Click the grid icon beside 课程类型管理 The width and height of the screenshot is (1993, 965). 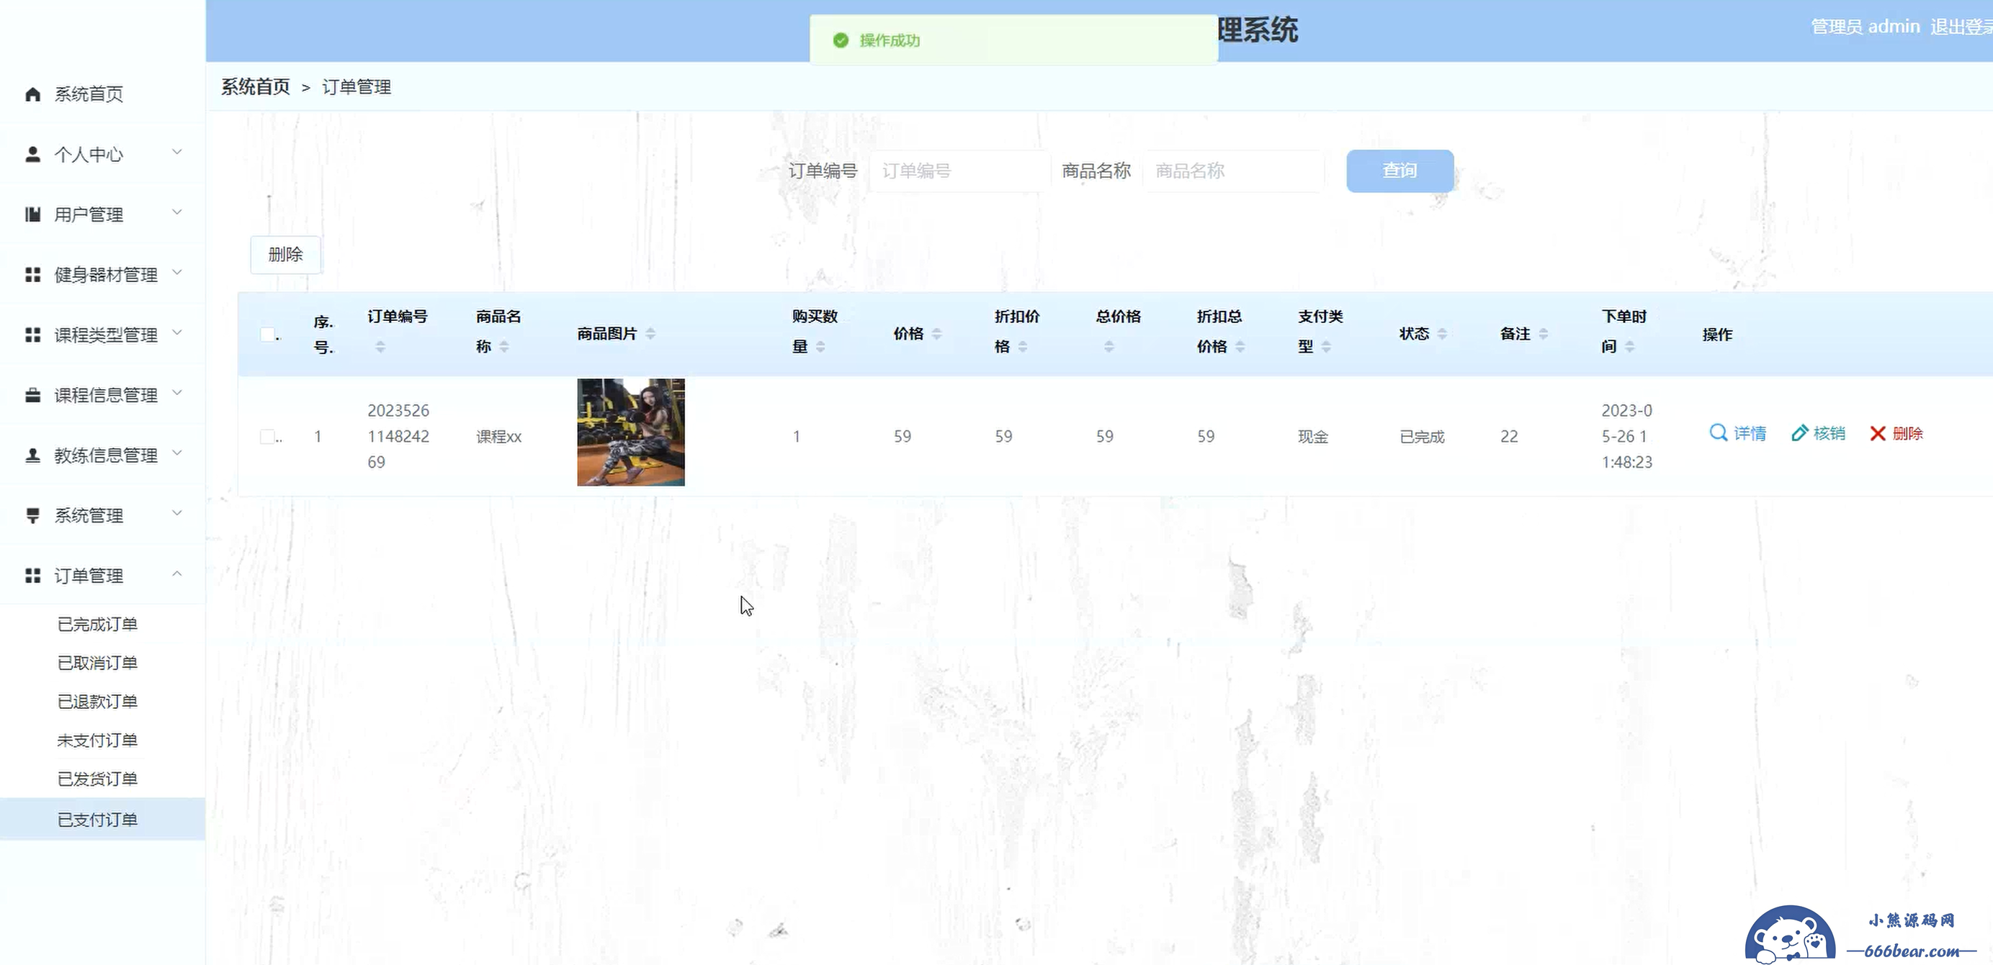coord(32,335)
